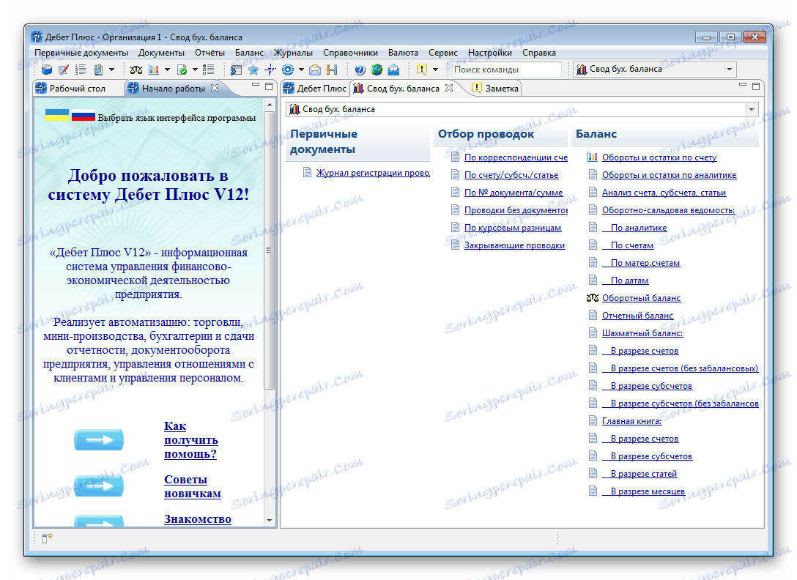Open Оборотный баланс link

click(641, 298)
